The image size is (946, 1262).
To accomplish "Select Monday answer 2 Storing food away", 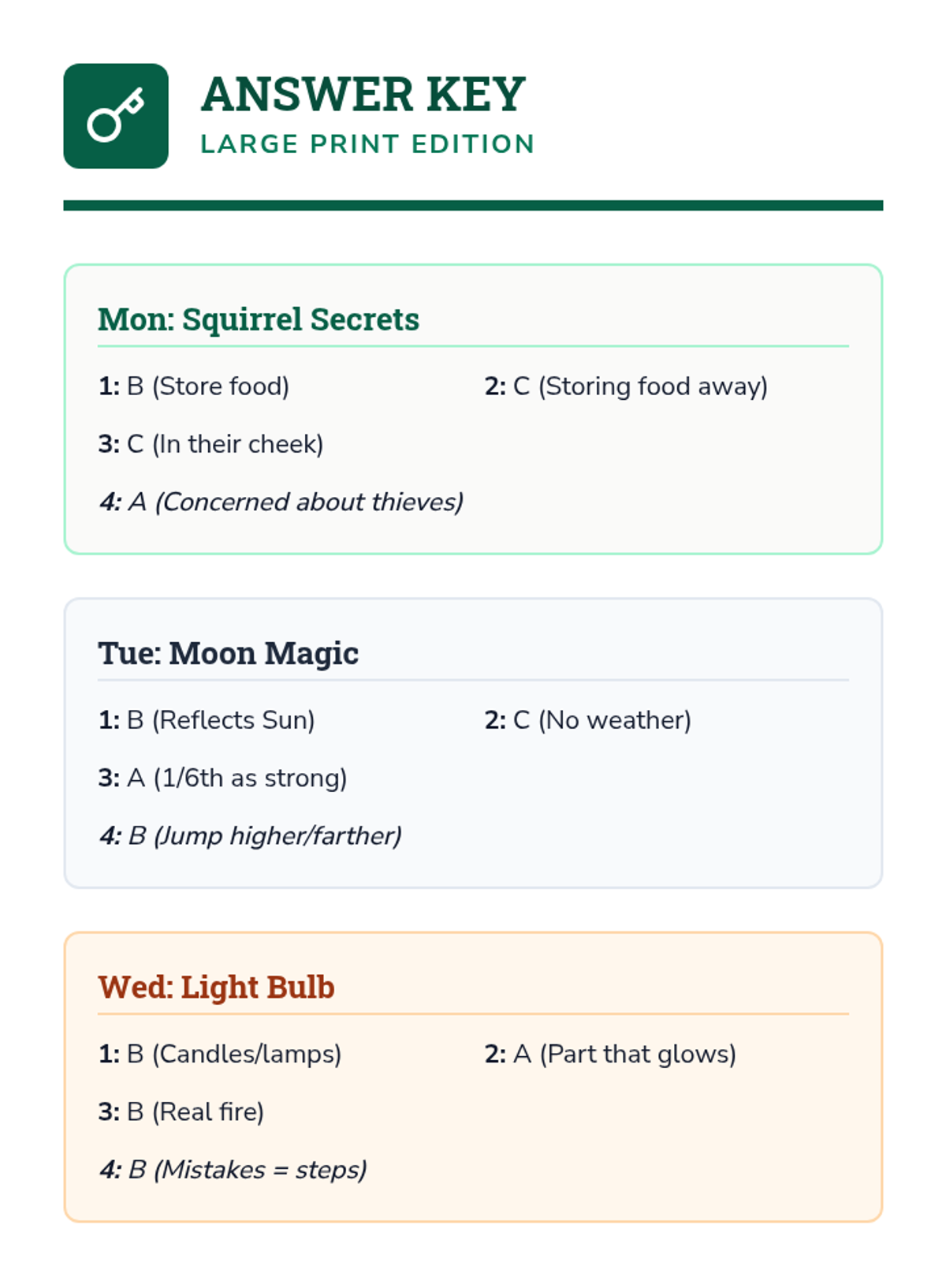I will coord(626,386).
